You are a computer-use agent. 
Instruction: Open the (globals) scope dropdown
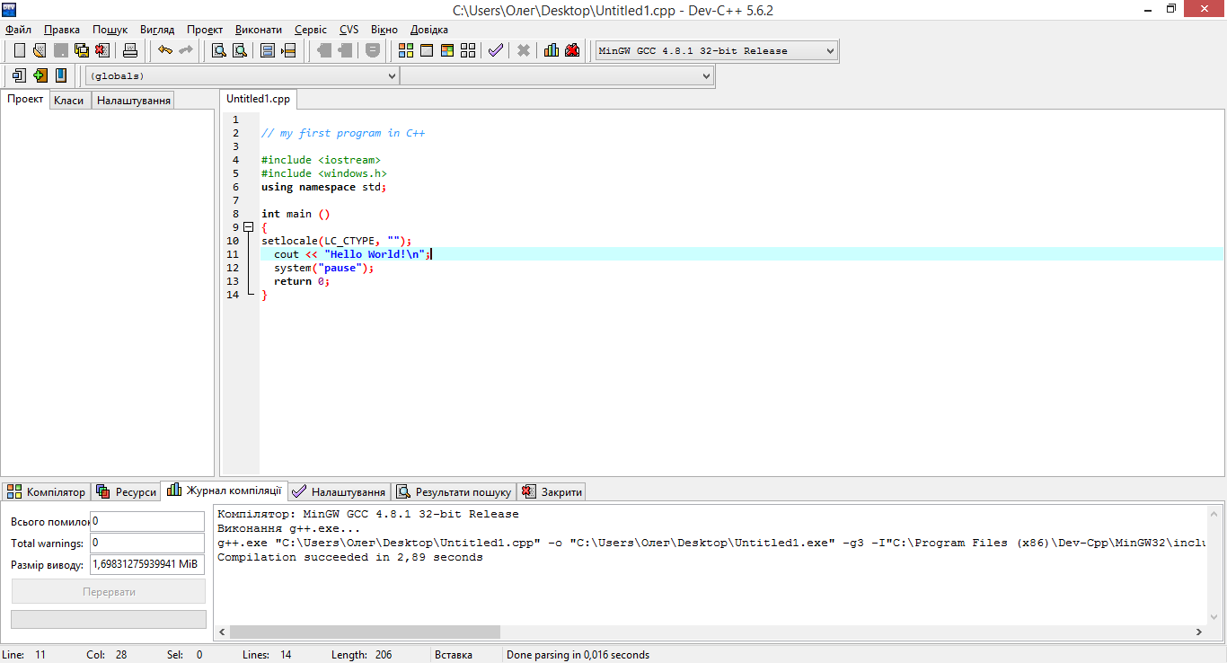242,76
